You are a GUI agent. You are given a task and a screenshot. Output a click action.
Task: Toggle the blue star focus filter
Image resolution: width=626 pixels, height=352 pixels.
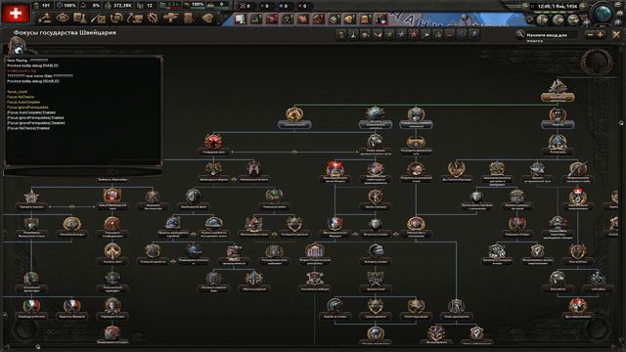pyautogui.click(x=402, y=35)
